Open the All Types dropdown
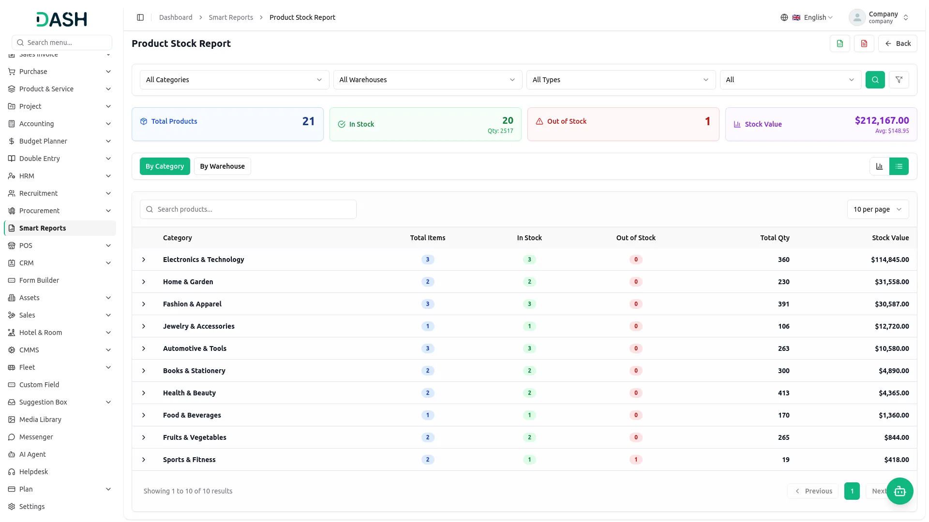Screen dimensions: 929x522 (x=621, y=80)
